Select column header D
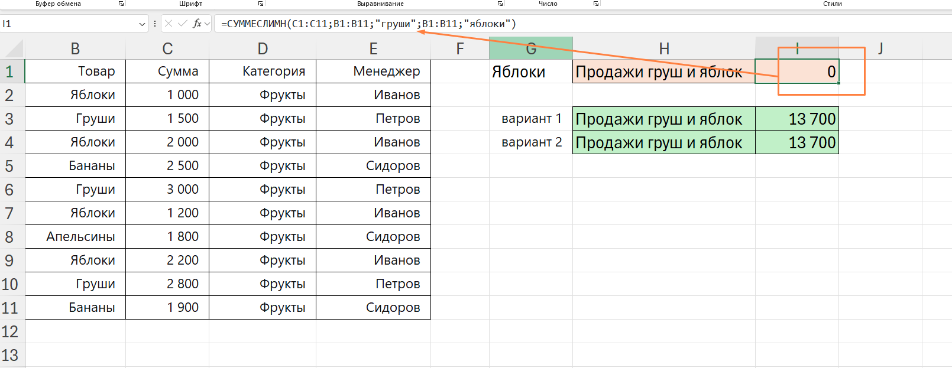This screenshot has width=952, height=368. tap(263, 48)
